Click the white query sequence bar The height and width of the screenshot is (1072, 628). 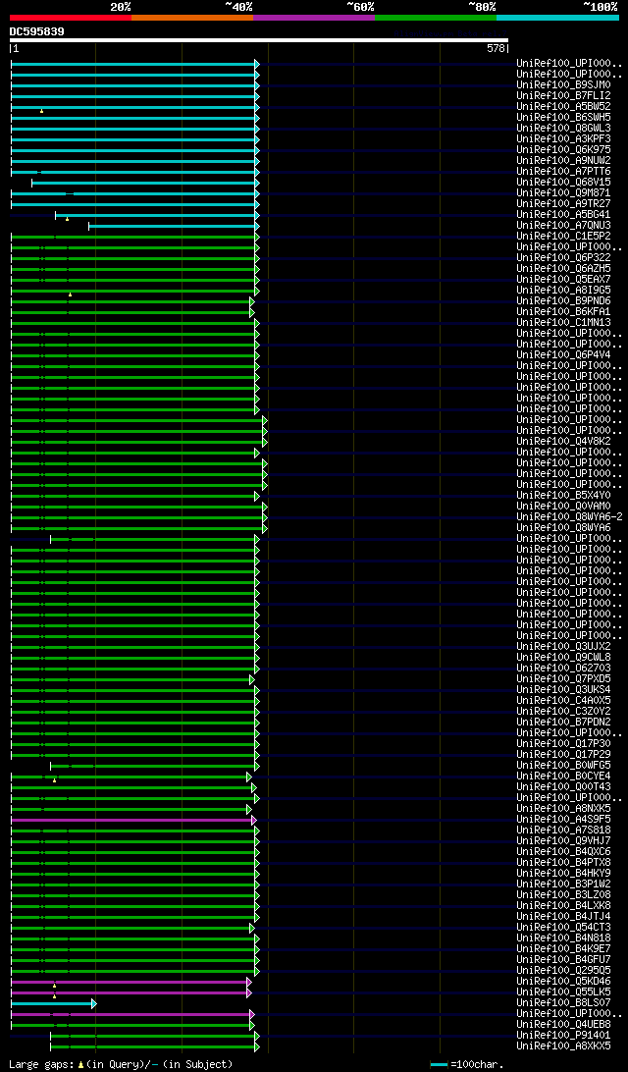(259, 40)
